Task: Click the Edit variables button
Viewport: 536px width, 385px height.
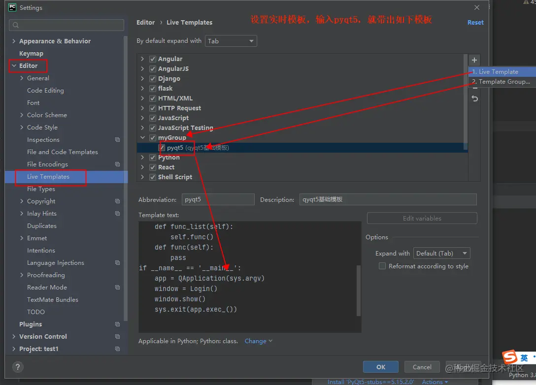Action: click(422, 218)
